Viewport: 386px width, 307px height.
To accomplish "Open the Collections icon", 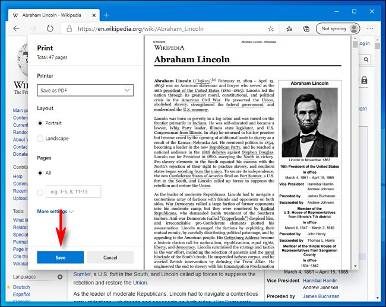I will (306, 28).
